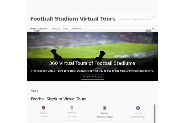
Task: Open the Turf Moor Stadium link
Action: 105,117
